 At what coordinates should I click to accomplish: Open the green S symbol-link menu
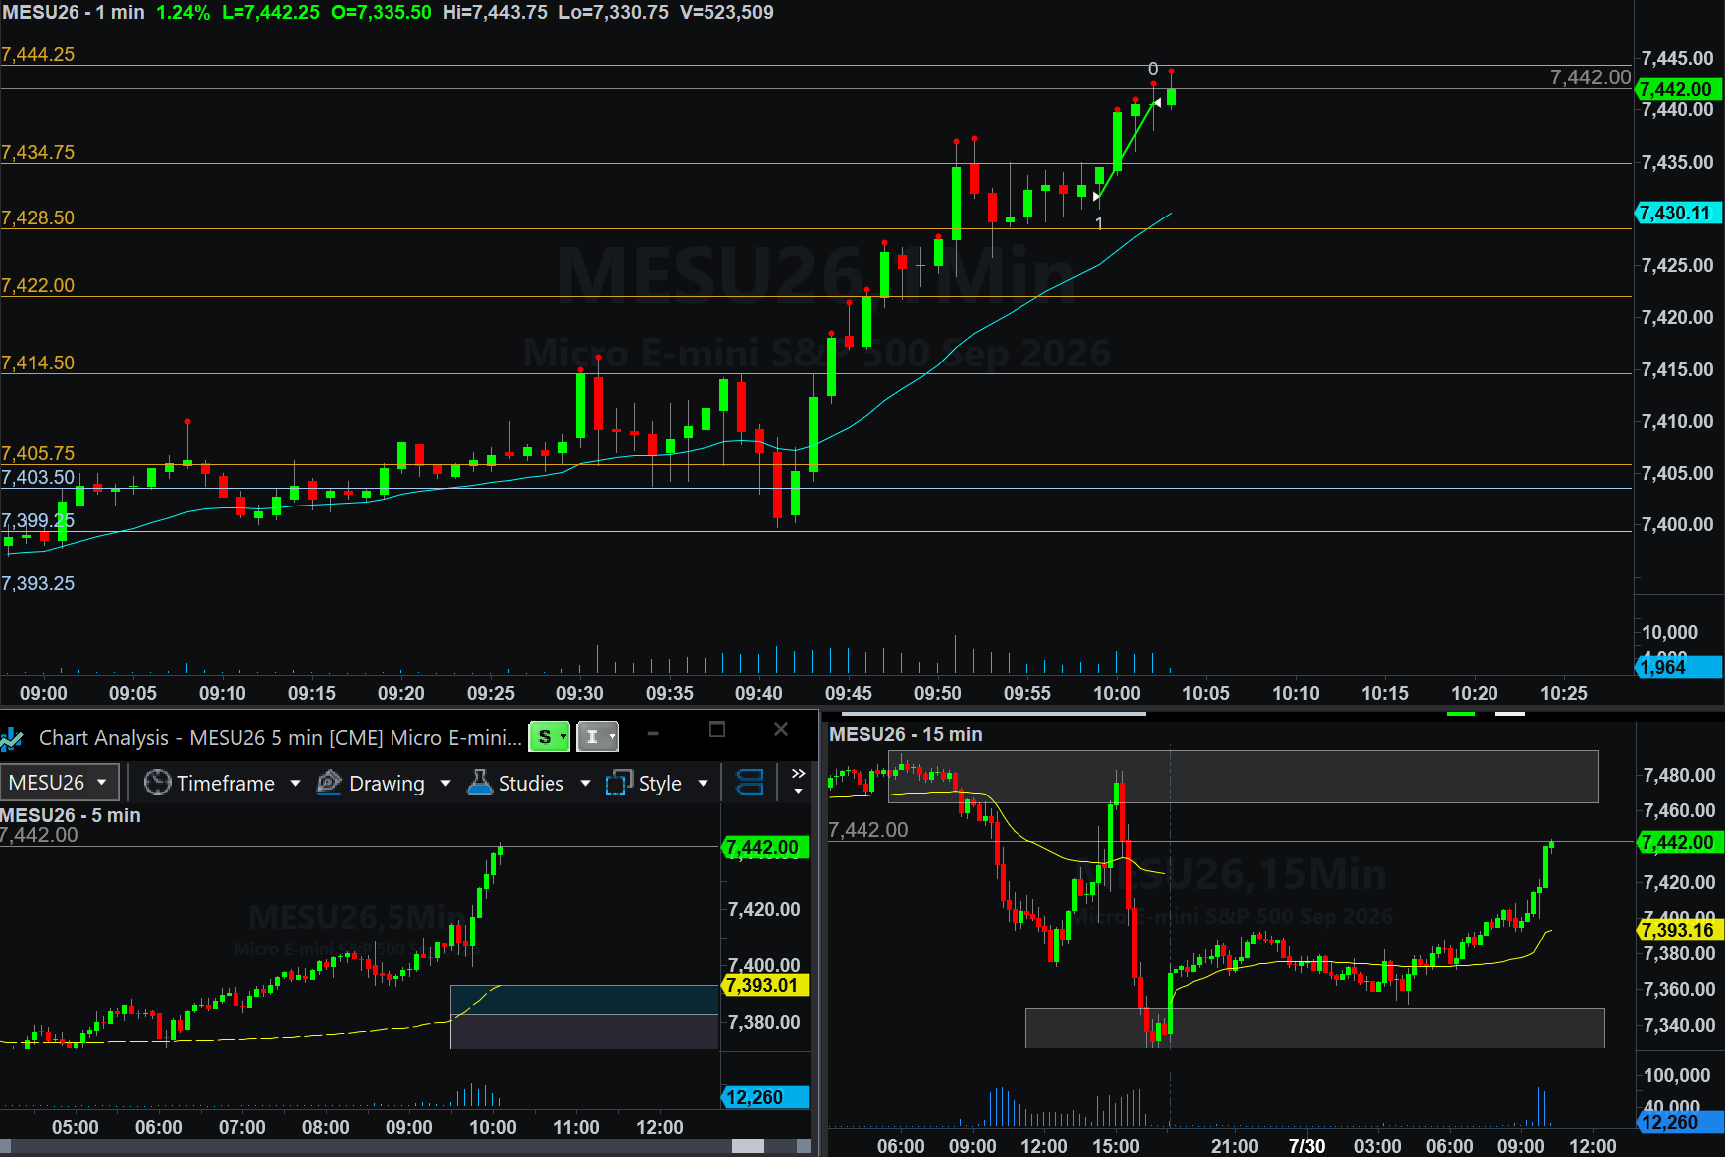pos(549,736)
